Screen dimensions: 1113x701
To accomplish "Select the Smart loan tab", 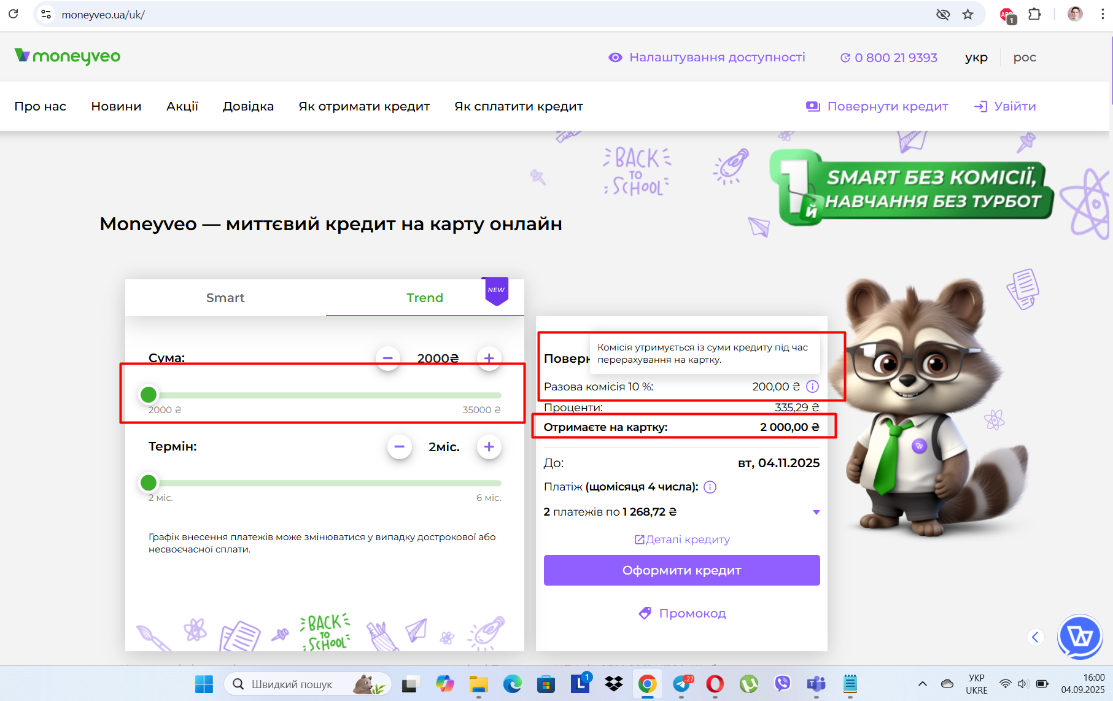I will pyautogui.click(x=225, y=298).
